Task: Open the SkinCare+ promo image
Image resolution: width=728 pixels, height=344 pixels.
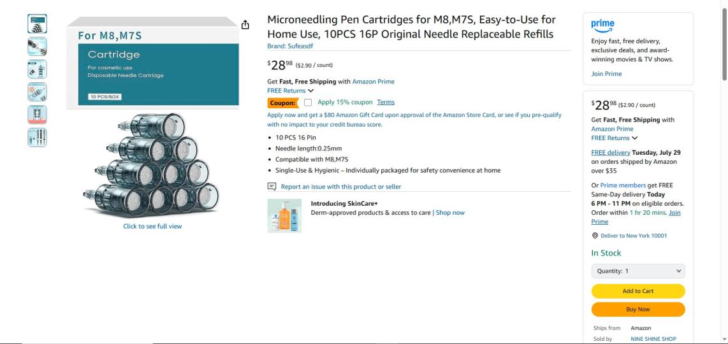Action: point(284,215)
